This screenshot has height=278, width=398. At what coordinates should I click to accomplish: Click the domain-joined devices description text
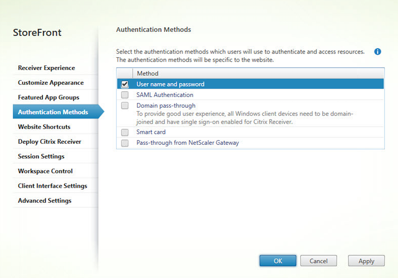[245, 118]
